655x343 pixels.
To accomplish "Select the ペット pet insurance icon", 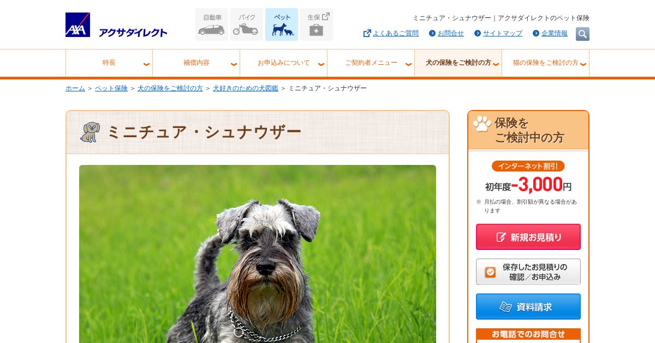I will click(x=282, y=24).
